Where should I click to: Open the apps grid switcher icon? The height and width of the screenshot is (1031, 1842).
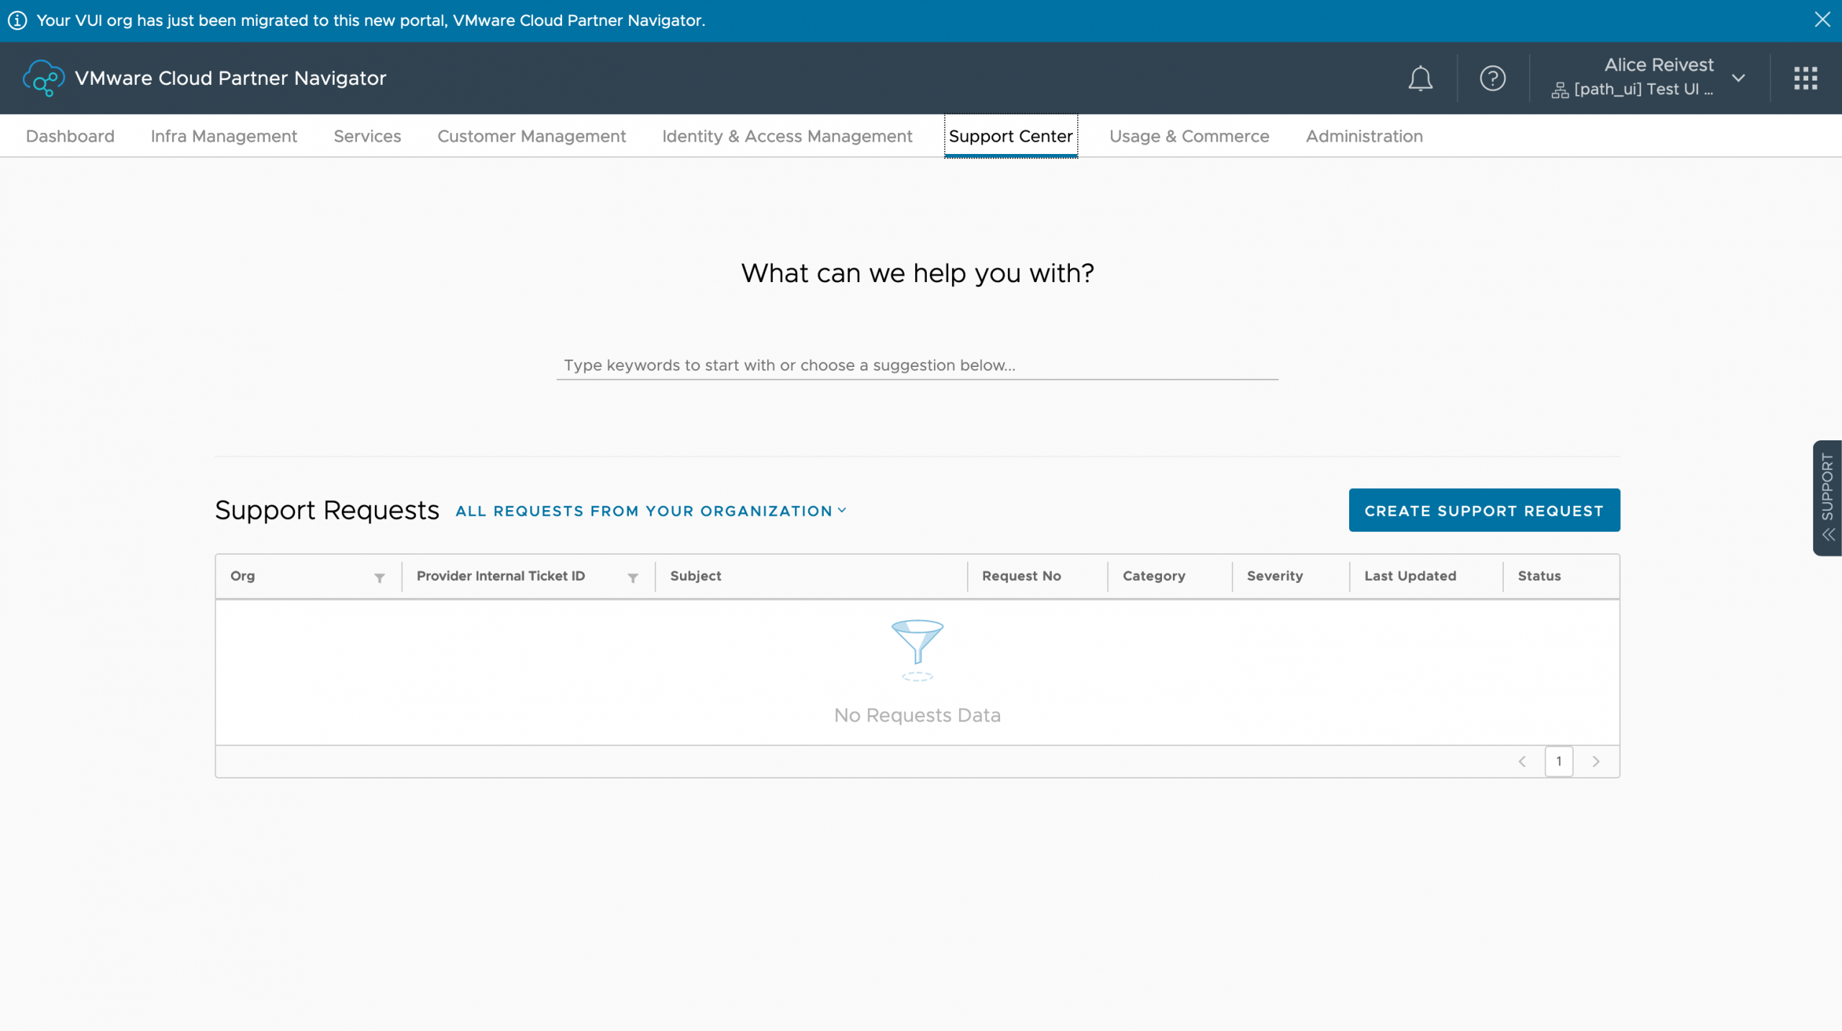pos(1805,78)
